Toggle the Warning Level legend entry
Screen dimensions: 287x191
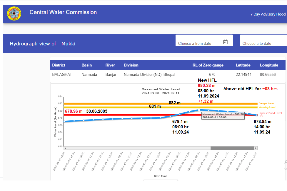coord(267,108)
